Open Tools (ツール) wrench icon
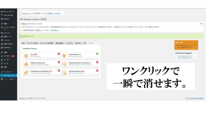 pos(2,63)
